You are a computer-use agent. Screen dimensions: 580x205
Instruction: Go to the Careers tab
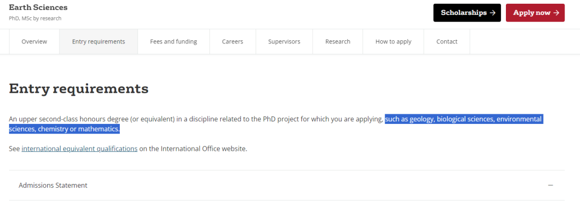[233, 41]
